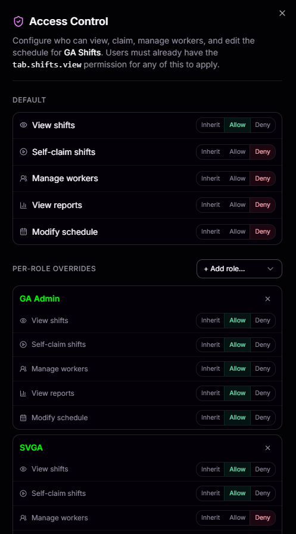The height and width of the screenshot is (534, 296).
Task: Remove the GA Admin role override
Action: [268, 299]
